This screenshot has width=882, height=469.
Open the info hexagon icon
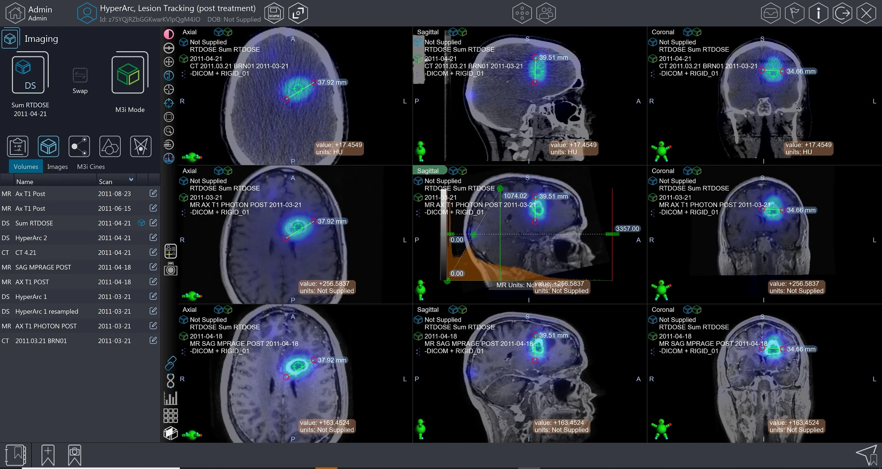tap(818, 13)
